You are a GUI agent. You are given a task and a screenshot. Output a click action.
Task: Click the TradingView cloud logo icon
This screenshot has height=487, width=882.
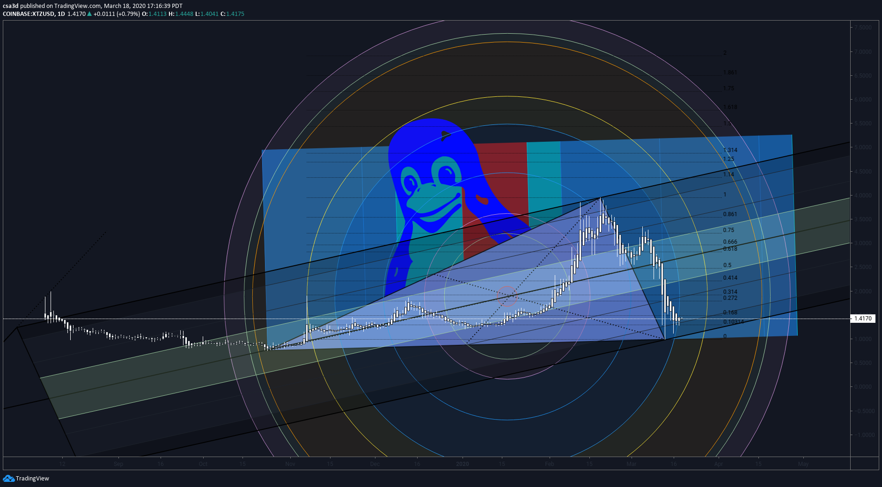(x=8, y=478)
